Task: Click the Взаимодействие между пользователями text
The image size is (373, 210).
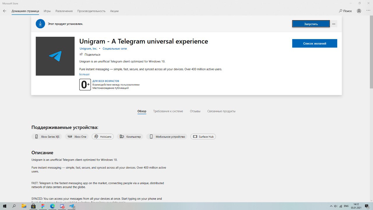Action: [x=116, y=85]
